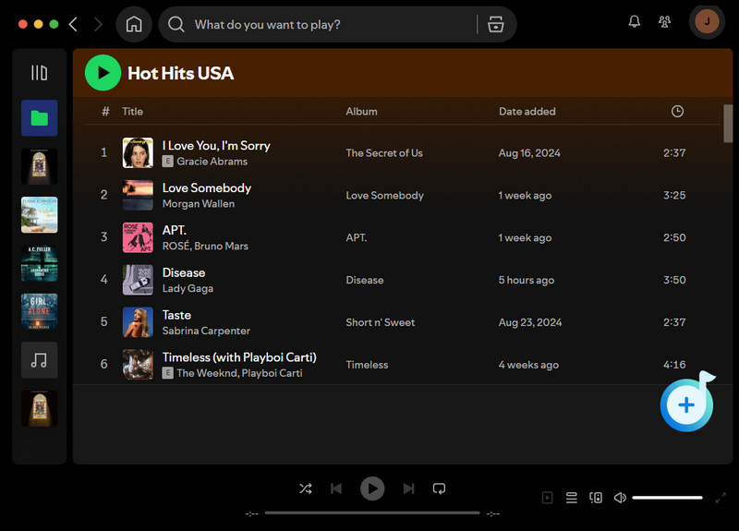Click the I Love You, I'm Sorry cover art
The image size is (739, 531).
138,152
